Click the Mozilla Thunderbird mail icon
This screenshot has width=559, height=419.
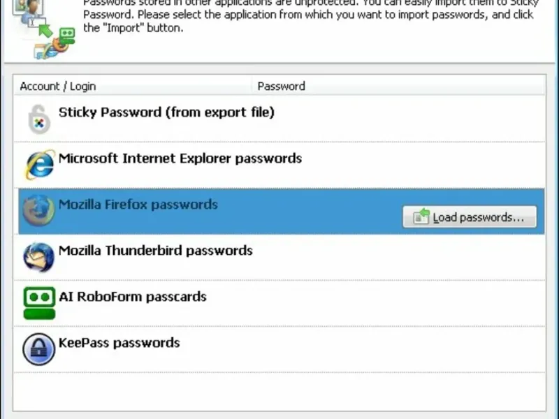tap(38, 257)
